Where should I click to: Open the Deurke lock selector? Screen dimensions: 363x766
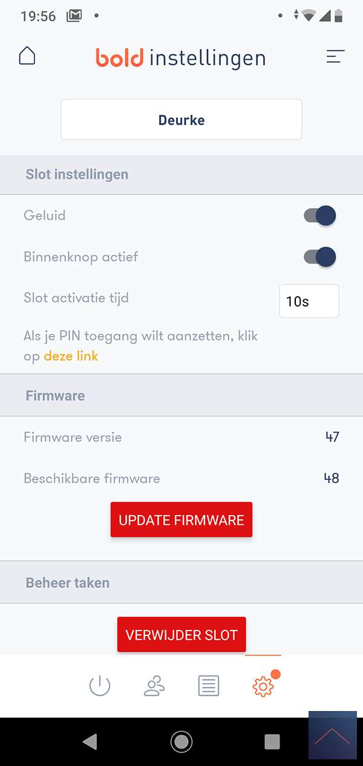click(181, 120)
